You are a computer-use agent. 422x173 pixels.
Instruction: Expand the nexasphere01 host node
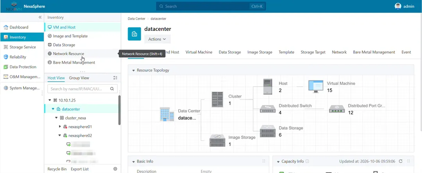tap(60, 127)
